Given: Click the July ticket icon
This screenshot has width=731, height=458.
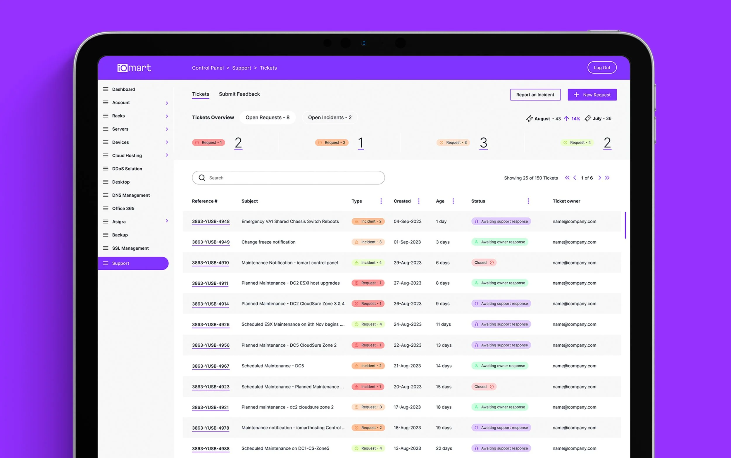Looking at the screenshot, I should [587, 118].
